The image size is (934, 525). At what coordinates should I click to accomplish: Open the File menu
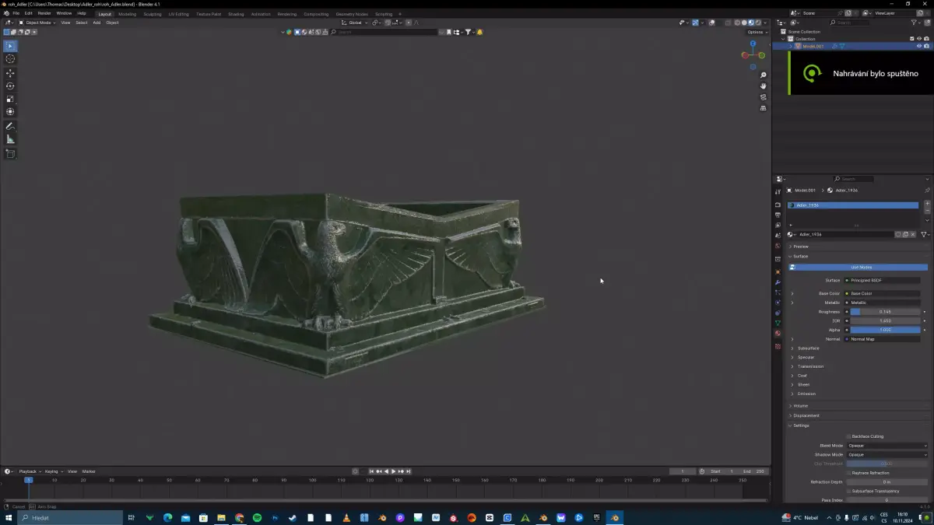click(16, 13)
